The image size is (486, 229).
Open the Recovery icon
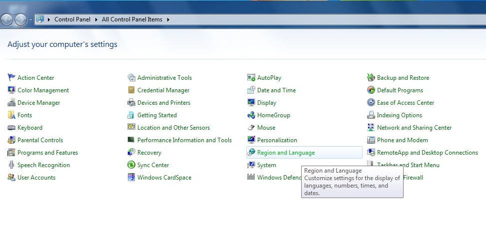point(131,152)
